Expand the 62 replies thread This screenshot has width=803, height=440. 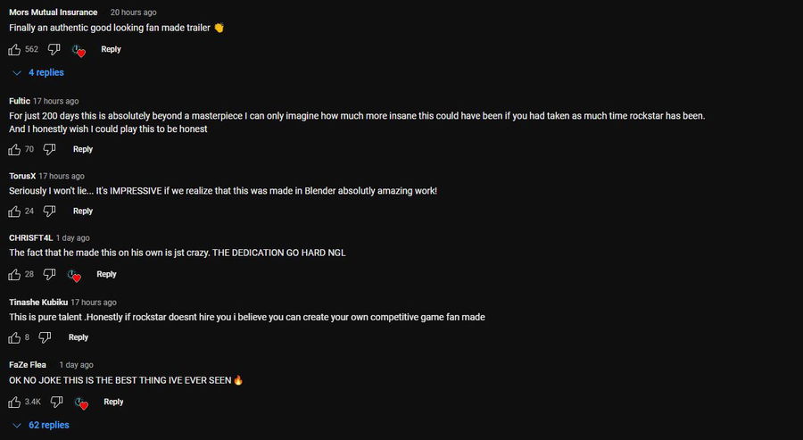42,425
